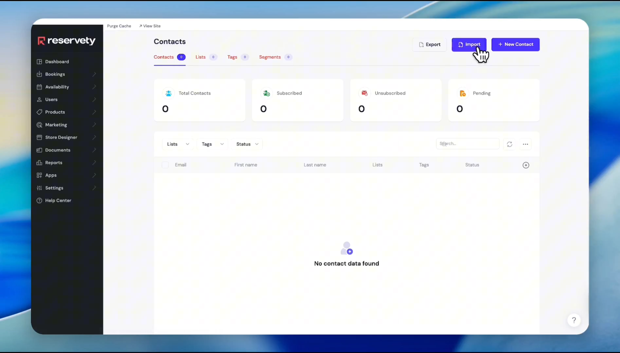620x353 pixels.
Task: Click the Import button
Action: [x=469, y=44]
